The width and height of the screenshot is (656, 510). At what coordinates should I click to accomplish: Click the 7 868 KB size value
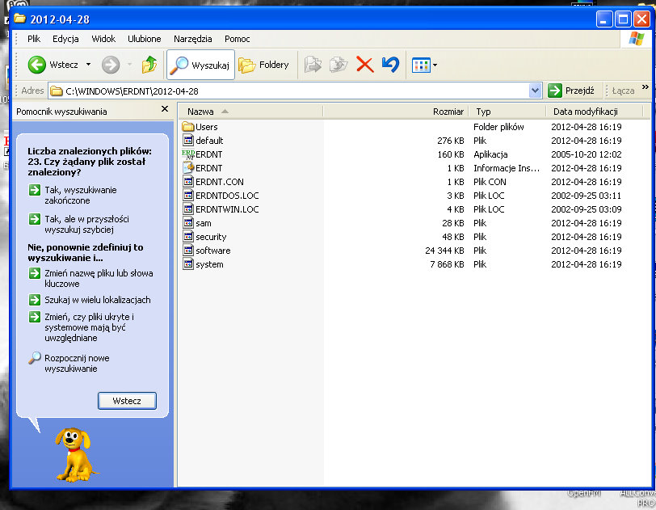[448, 264]
